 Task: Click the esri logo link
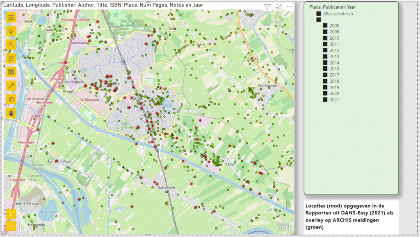click(283, 227)
